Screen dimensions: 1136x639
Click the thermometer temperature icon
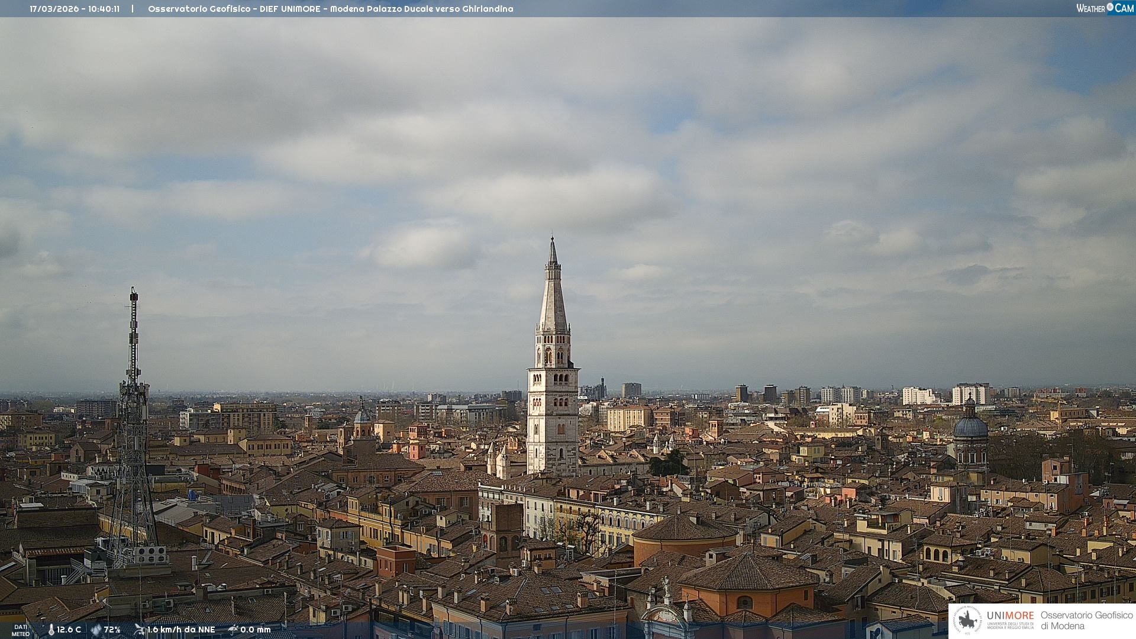(x=51, y=630)
